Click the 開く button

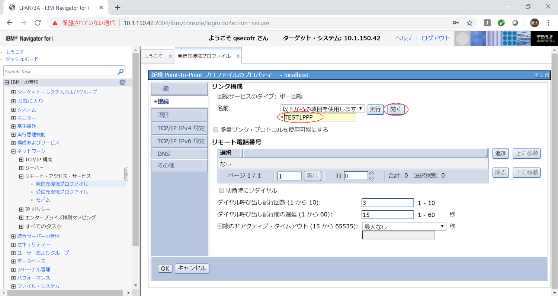[395, 109]
